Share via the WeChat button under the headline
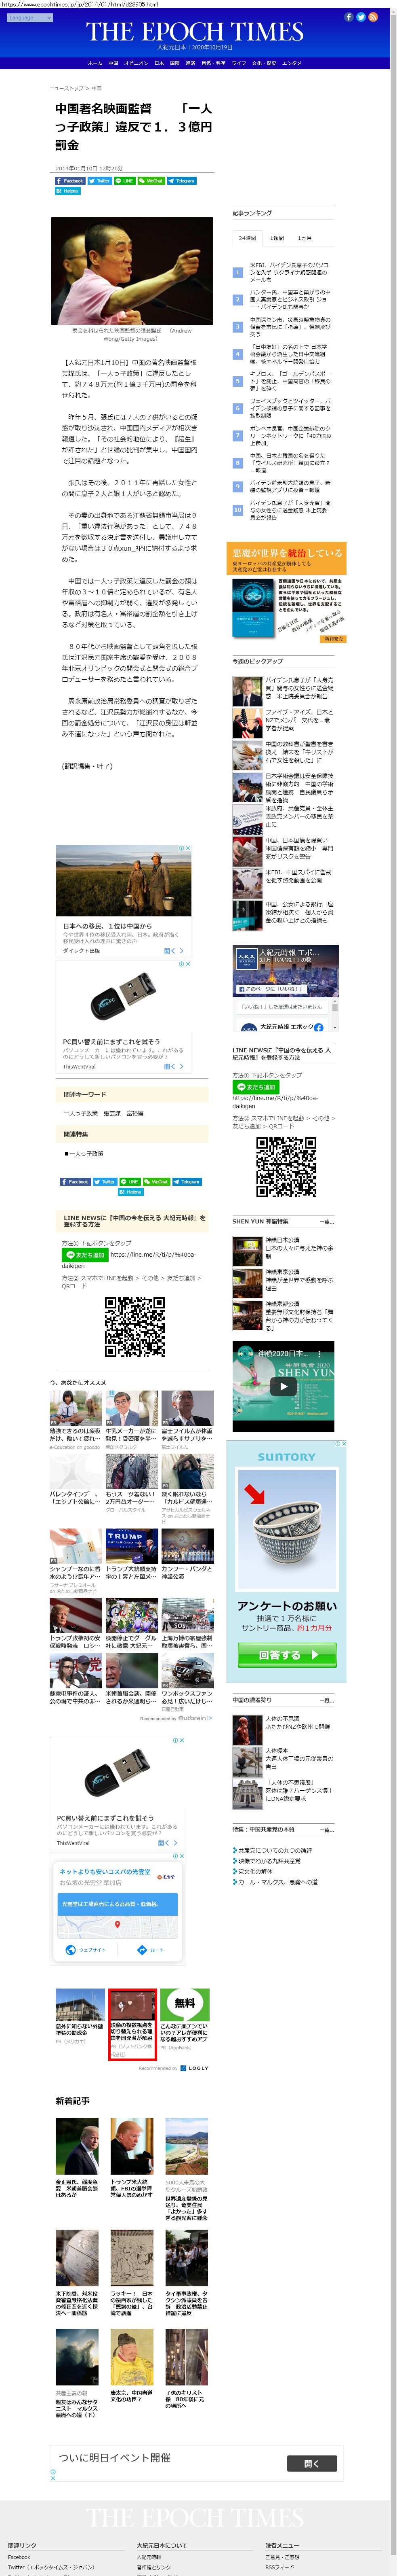 click(x=151, y=181)
